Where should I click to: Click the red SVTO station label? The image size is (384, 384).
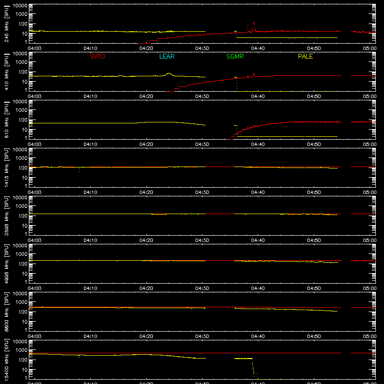coord(97,56)
